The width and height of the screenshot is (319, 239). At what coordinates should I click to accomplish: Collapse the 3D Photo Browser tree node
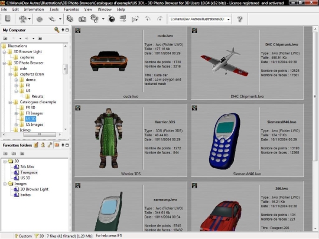click(4, 63)
